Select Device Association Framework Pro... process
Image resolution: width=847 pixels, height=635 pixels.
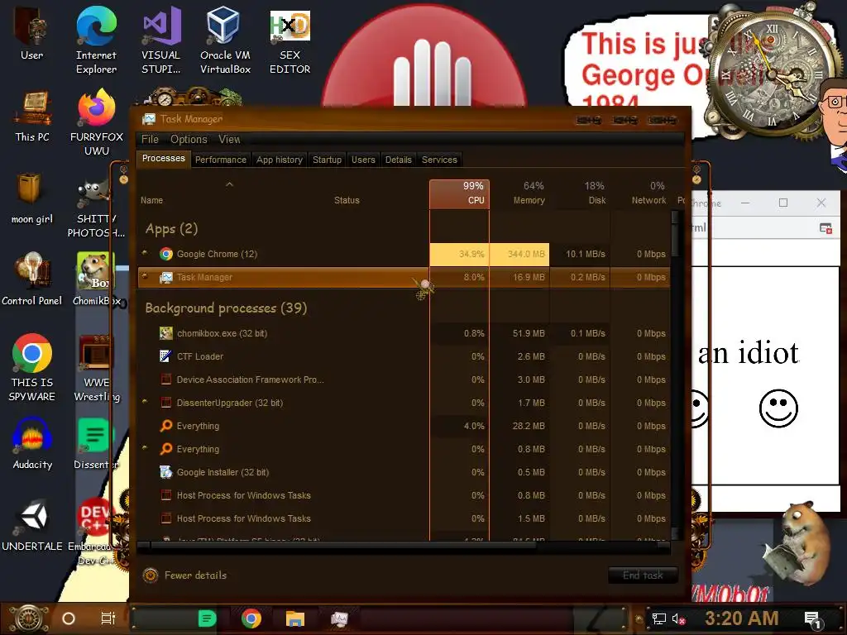coord(404,380)
